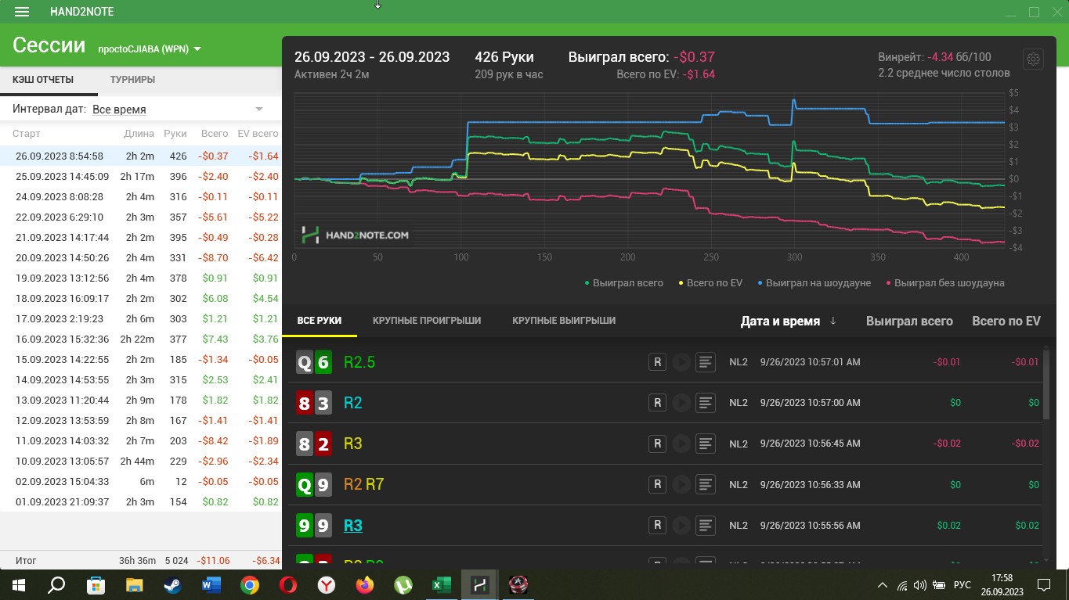This screenshot has height=600, width=1069.
Task: Click R button for 83 hand
Action: (x=658, y=403)
